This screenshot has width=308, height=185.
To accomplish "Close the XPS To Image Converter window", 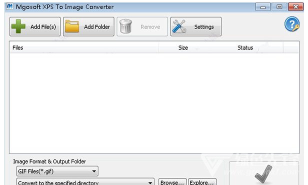I will (295, 7).
